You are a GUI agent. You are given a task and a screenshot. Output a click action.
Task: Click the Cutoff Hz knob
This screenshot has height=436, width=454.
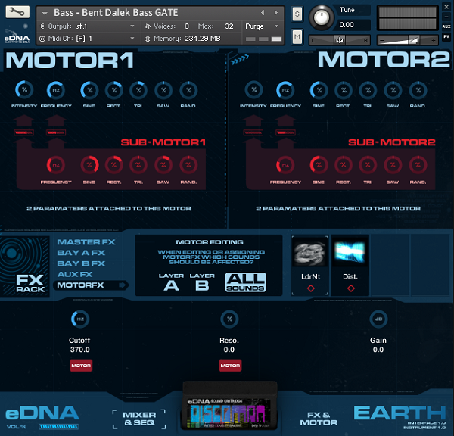[x=80, y=319]
